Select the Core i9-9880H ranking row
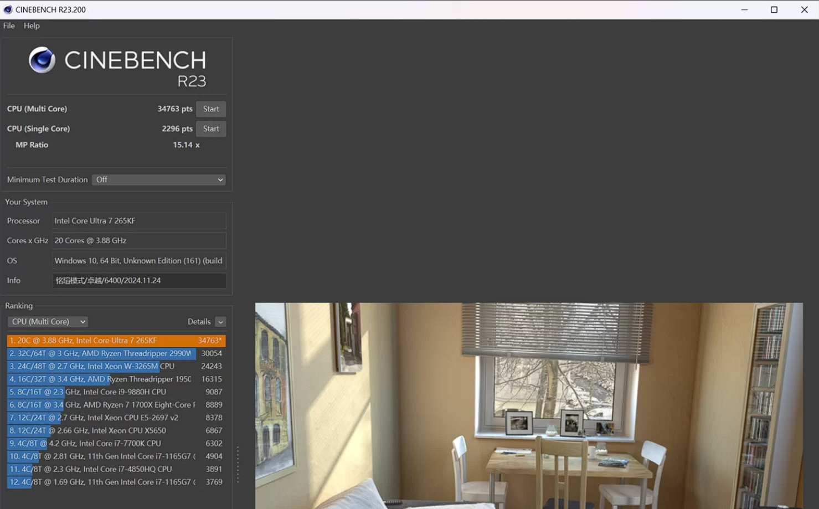The width and height of the screenshot is (819, 509). (116, 392)
